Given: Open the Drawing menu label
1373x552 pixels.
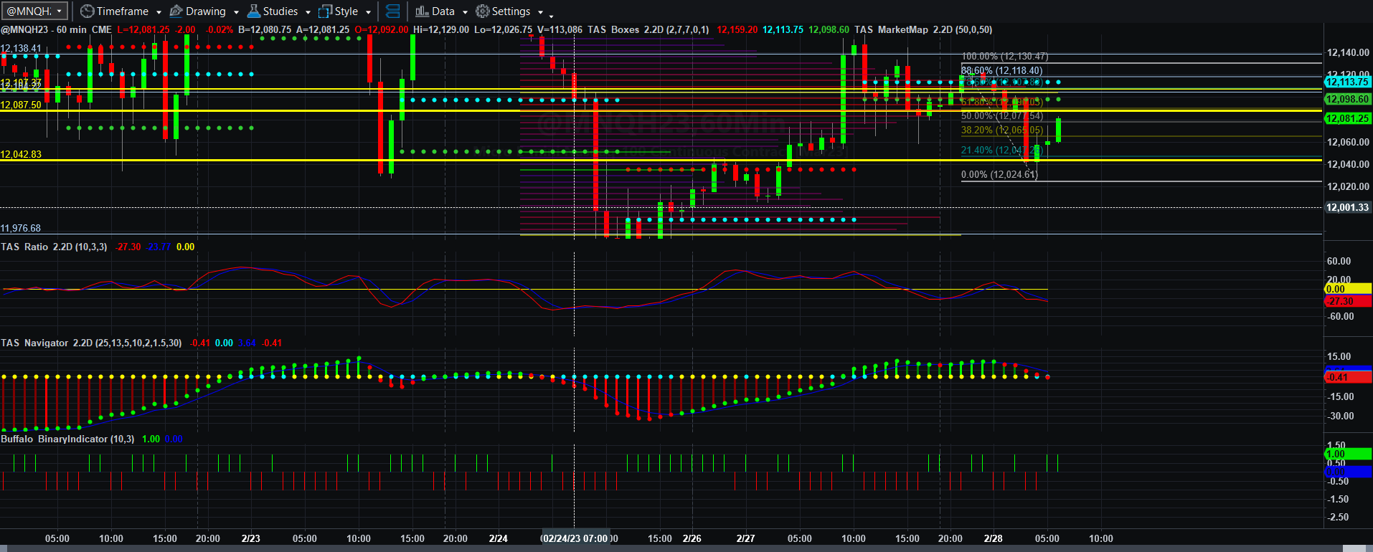Looking at the screenshot, I should (206, 11).
